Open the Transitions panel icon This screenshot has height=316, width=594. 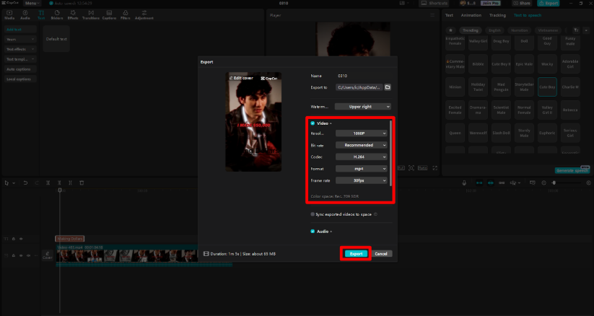pyautogui.click(x=91, y=14)
